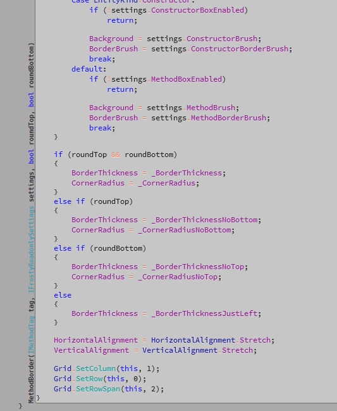Screen dimensions: 337x411
Task: Click the magenta HorizontalAlignment property being assigned
Action: [x=95, y=340]
